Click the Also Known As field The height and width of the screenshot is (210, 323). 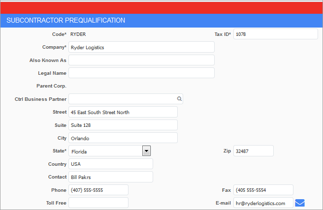141,60
